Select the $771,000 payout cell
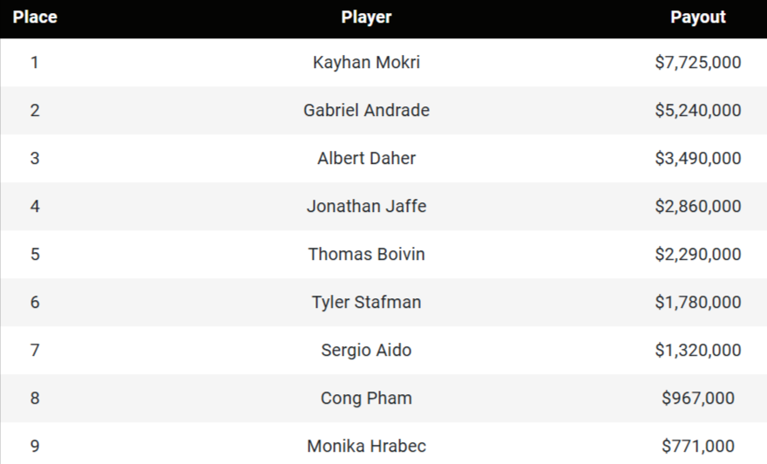The width and height of the screenshot is (767, 464). [698, 447]
